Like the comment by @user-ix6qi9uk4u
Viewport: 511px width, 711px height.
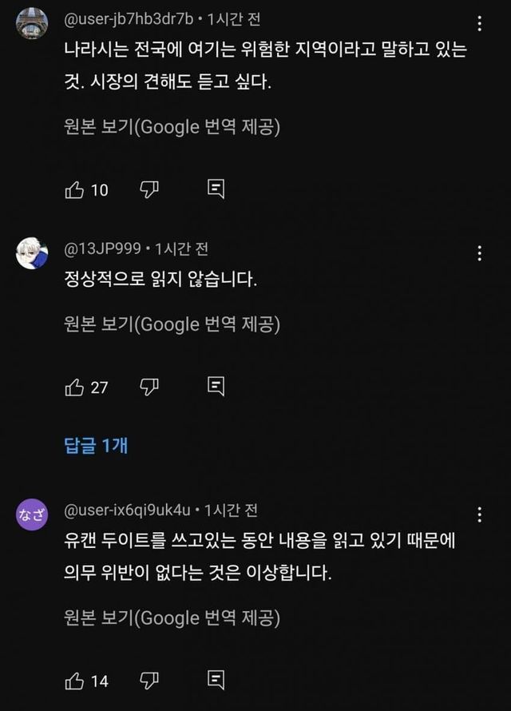click(x=74, y=681)
